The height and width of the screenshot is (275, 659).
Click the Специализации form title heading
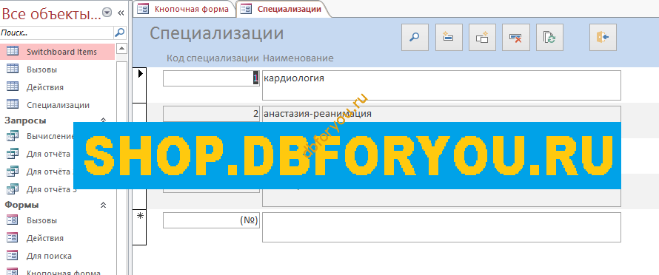click(217, 34)
